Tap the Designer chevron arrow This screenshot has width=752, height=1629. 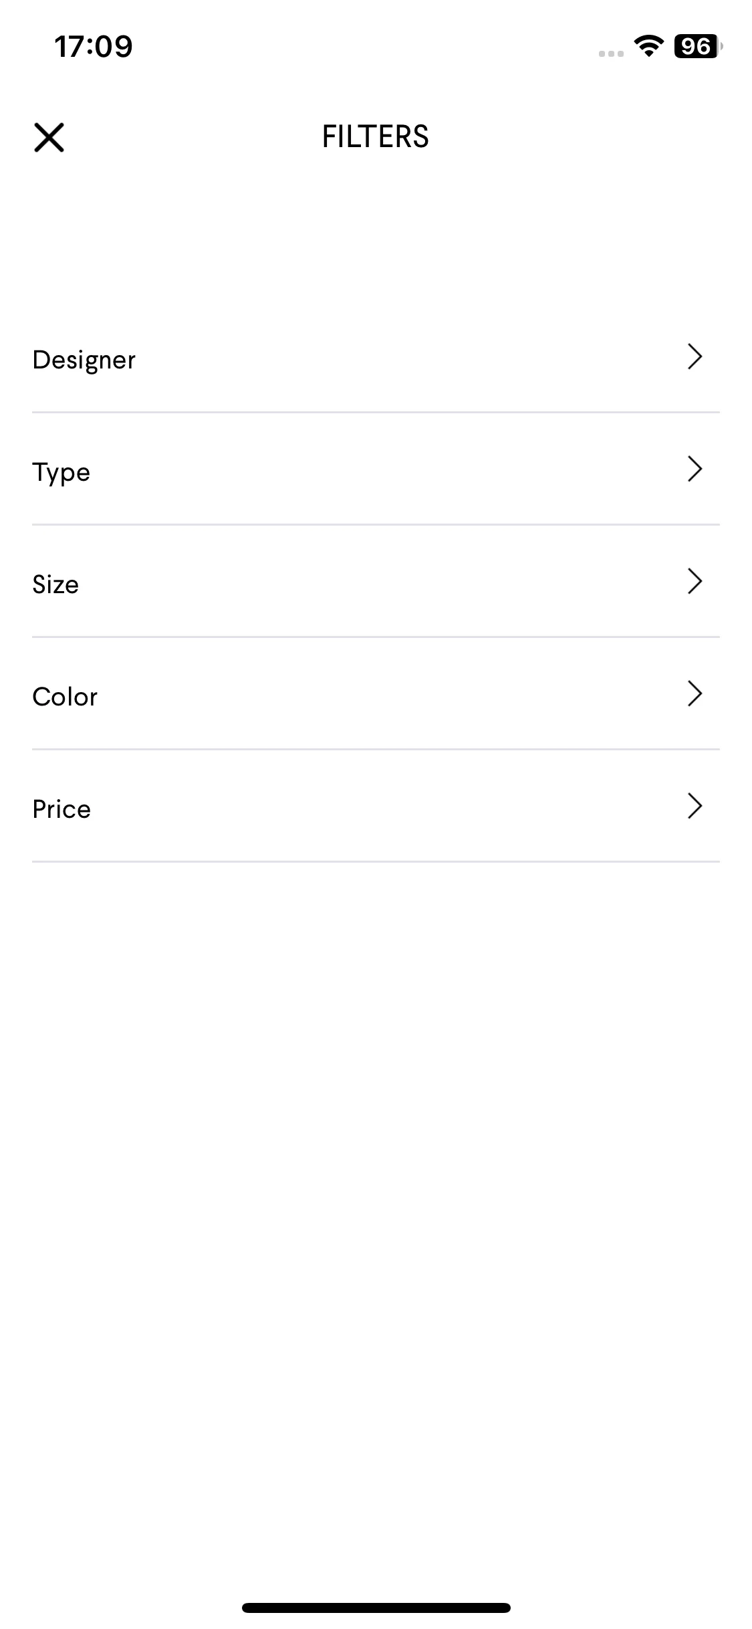tap(695, 357)
